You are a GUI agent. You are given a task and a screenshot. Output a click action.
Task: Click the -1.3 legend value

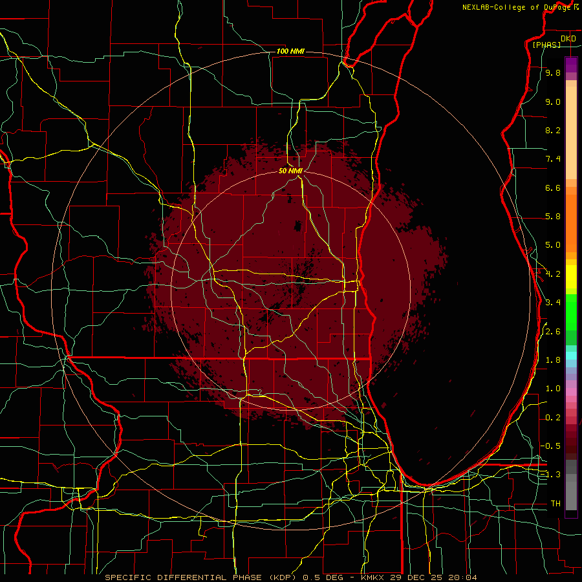550,475
